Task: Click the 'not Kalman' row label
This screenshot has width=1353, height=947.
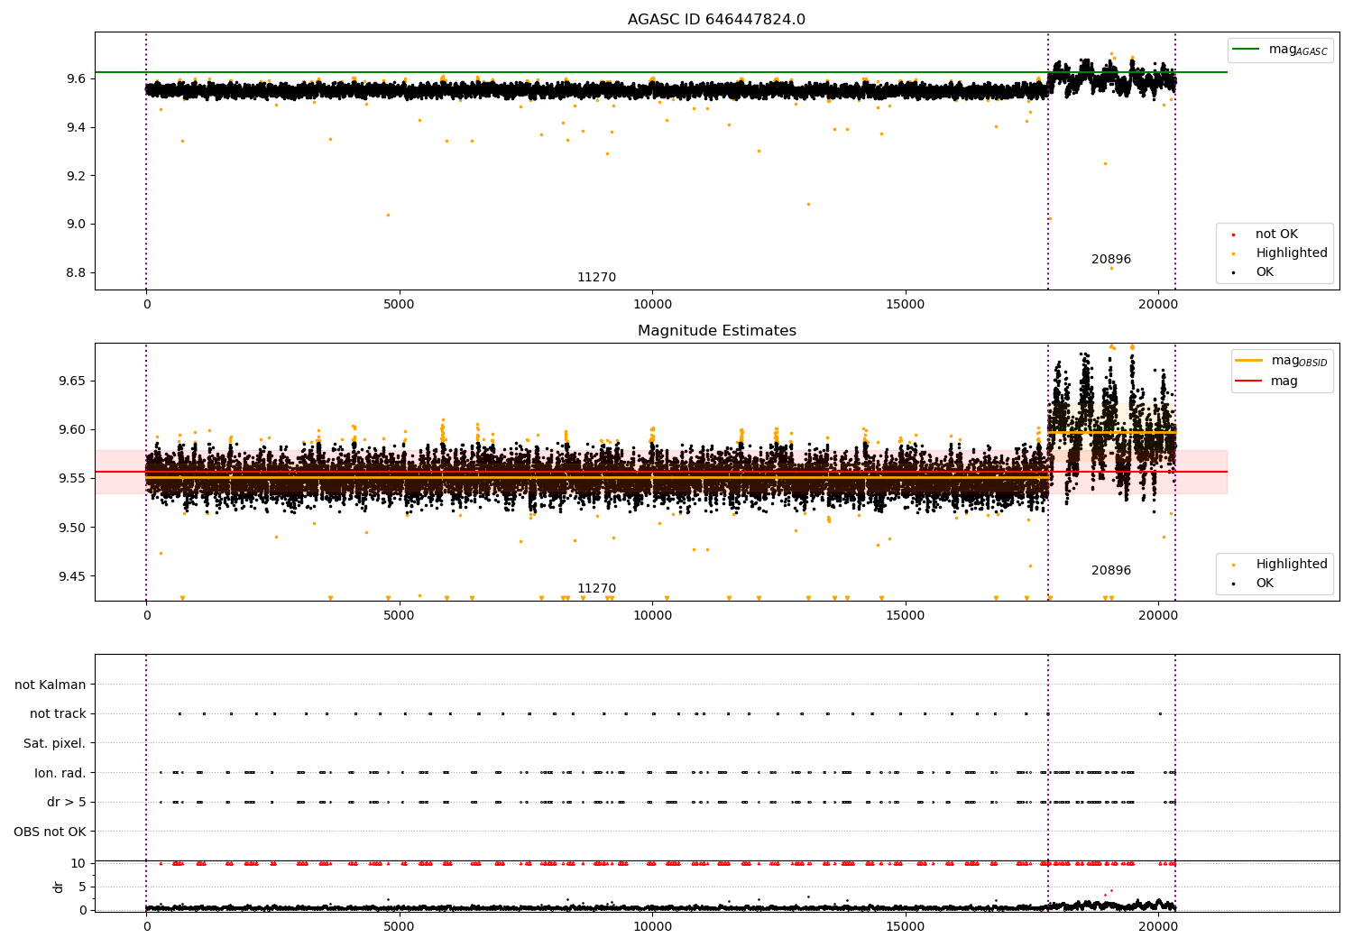Action: 51,685
